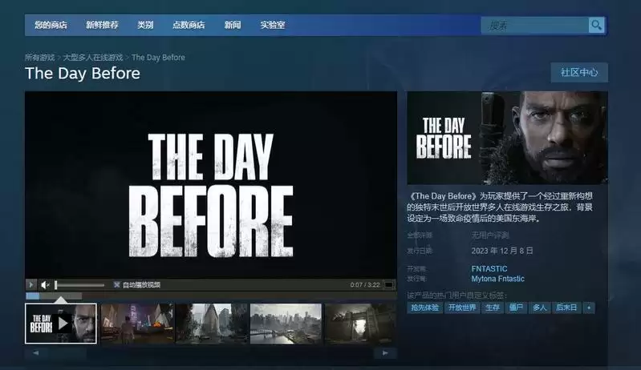
Task: Go to the 点数商店 tab
Action: (189, 25)
